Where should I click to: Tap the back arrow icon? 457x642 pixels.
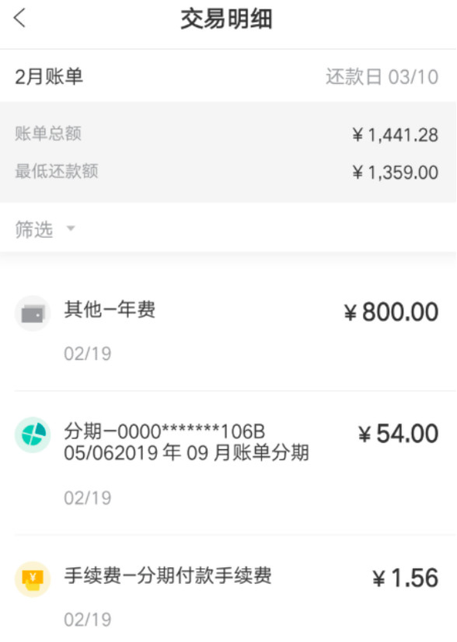click(20, 18)
